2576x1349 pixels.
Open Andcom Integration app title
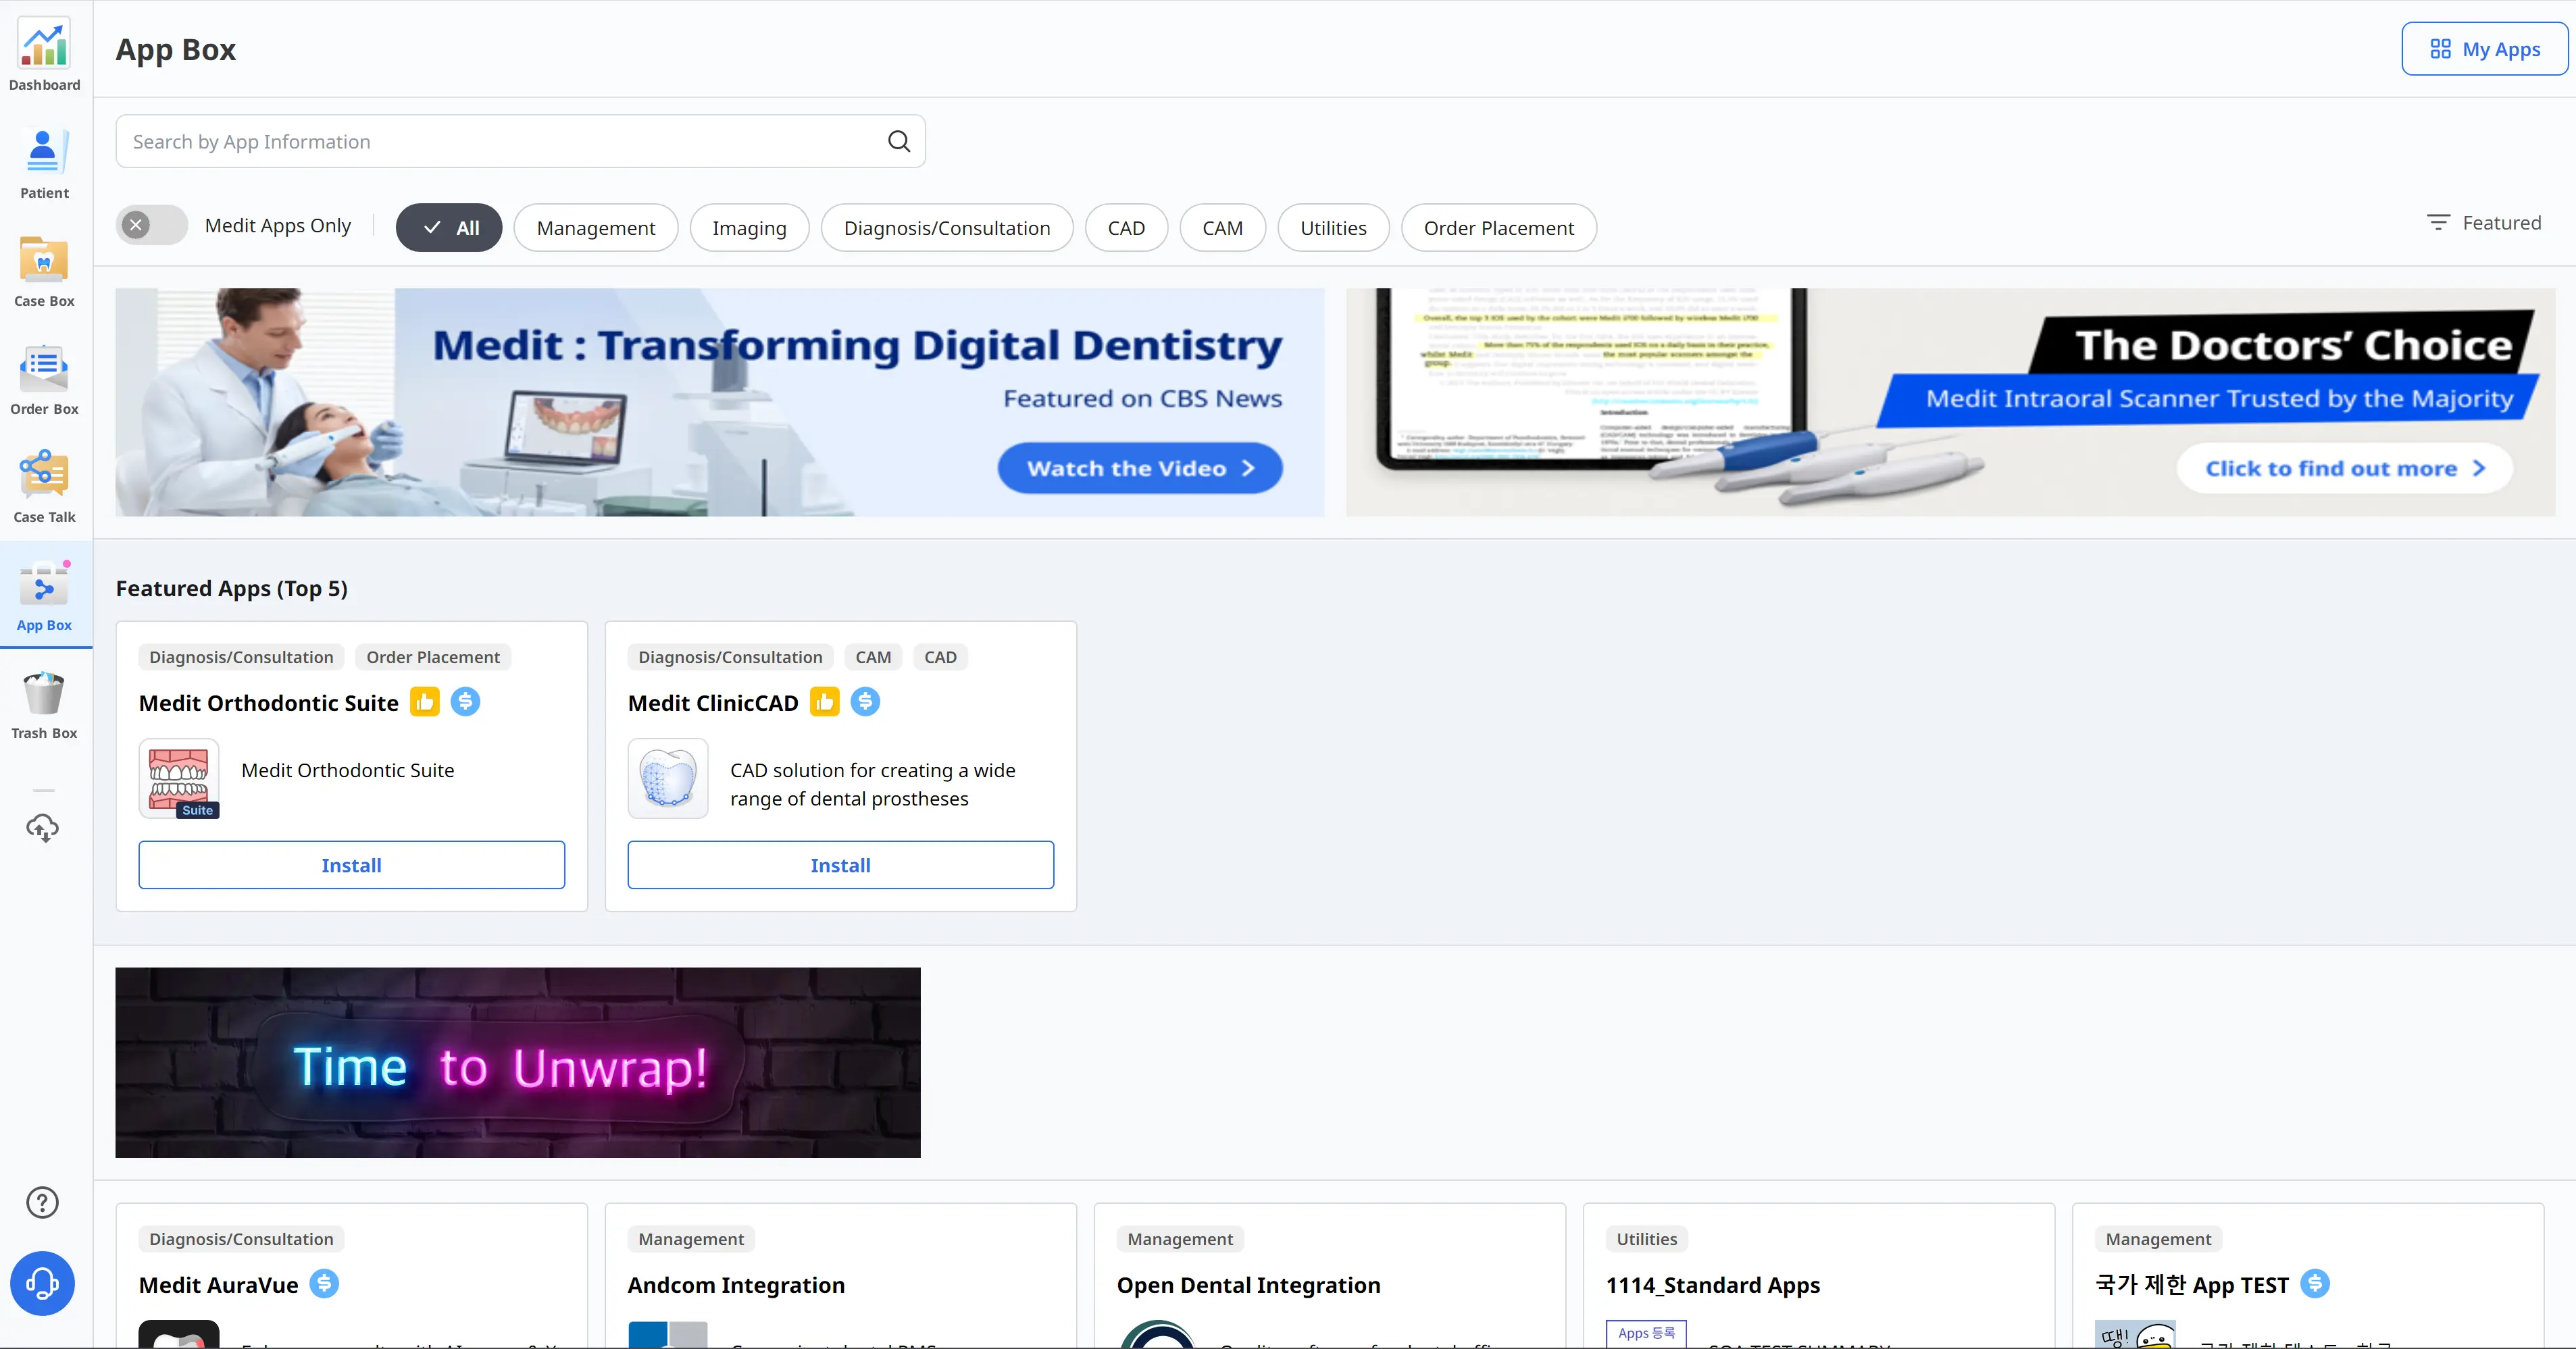click(736, 1285)
